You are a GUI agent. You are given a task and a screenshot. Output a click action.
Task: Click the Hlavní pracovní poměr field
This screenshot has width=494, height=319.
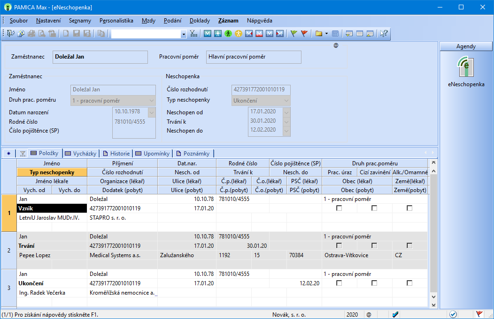(254, 57)
